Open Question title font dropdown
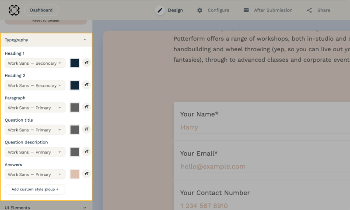 tap(35, 130)
